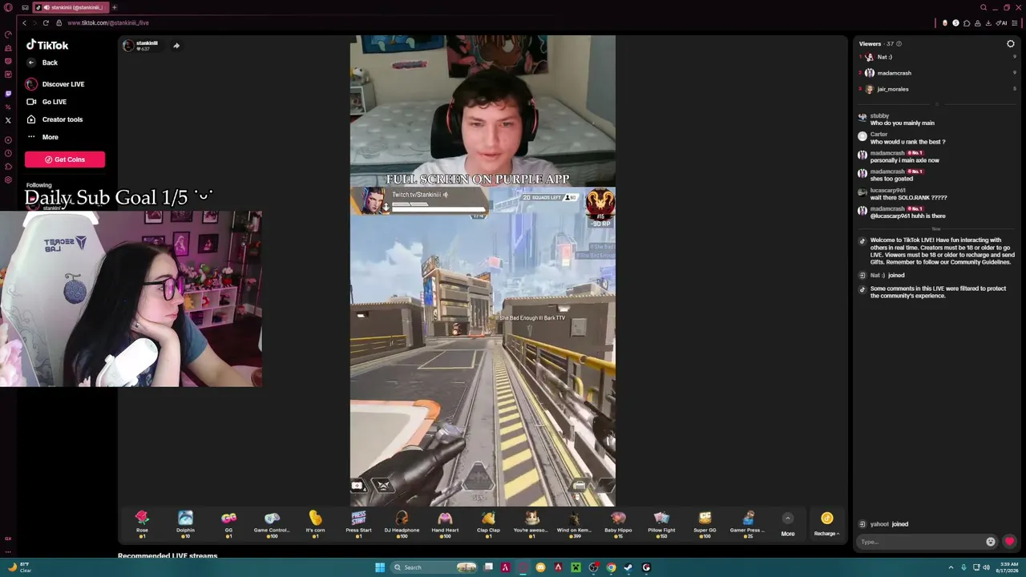The width and height of the screenshot is (1026, 577).
Task: Open Discover LIVE
Action: coord(55,84)
